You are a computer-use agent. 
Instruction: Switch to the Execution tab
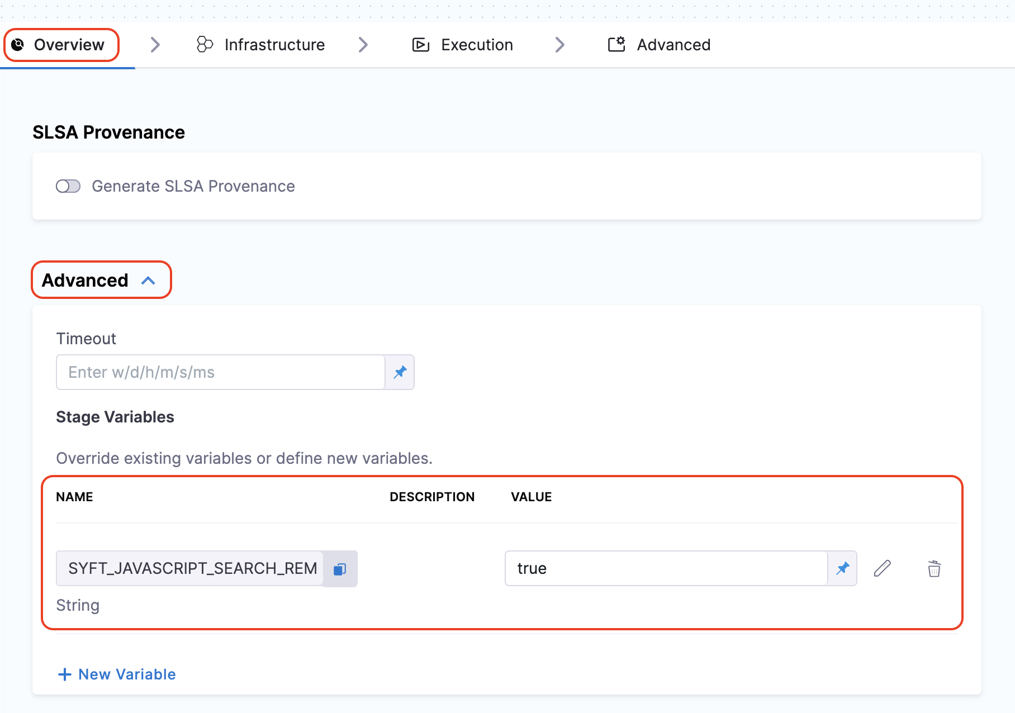(463, 45)
